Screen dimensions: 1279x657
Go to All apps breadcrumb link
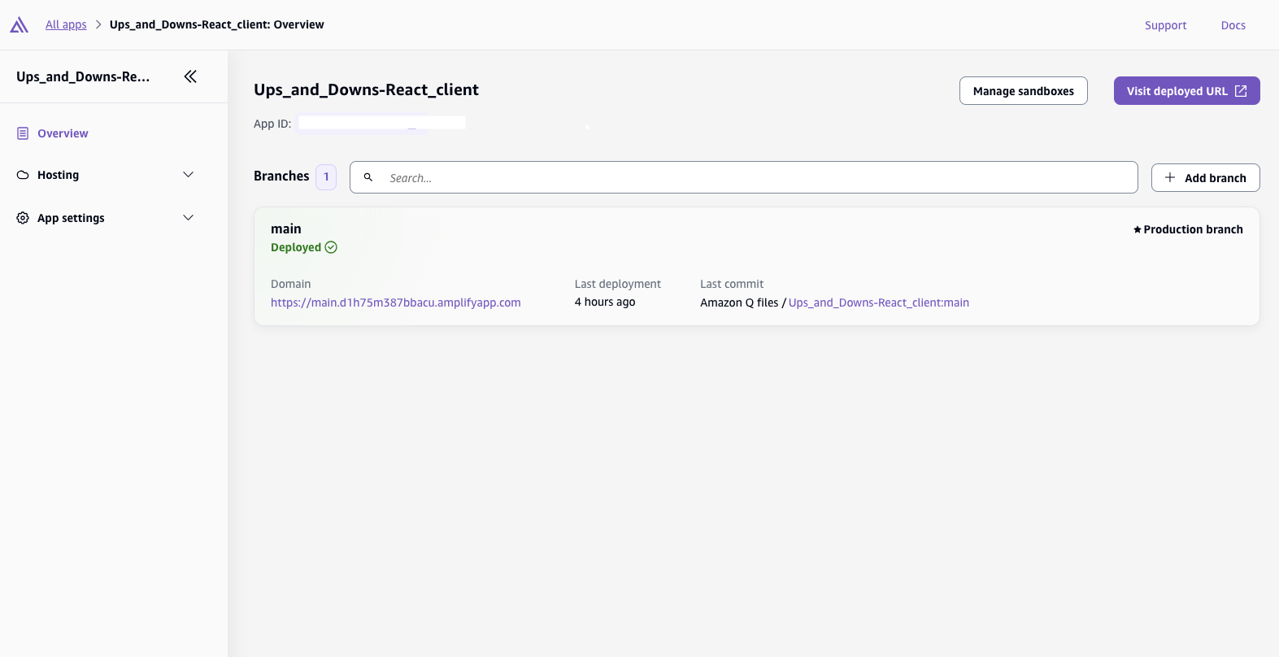tap(66, 24)
